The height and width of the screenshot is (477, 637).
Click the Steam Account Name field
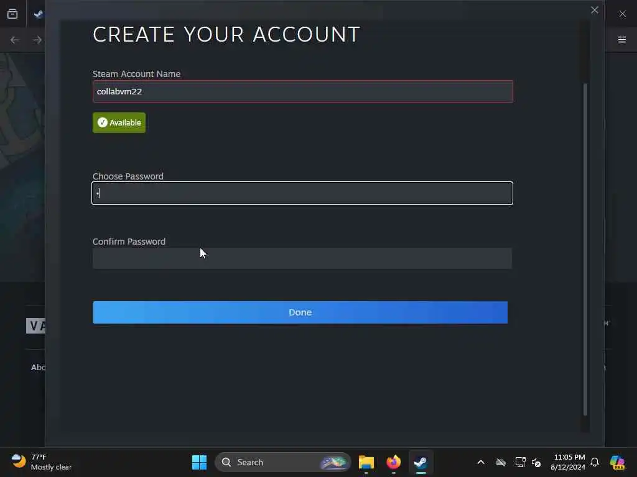coord(303,91)
